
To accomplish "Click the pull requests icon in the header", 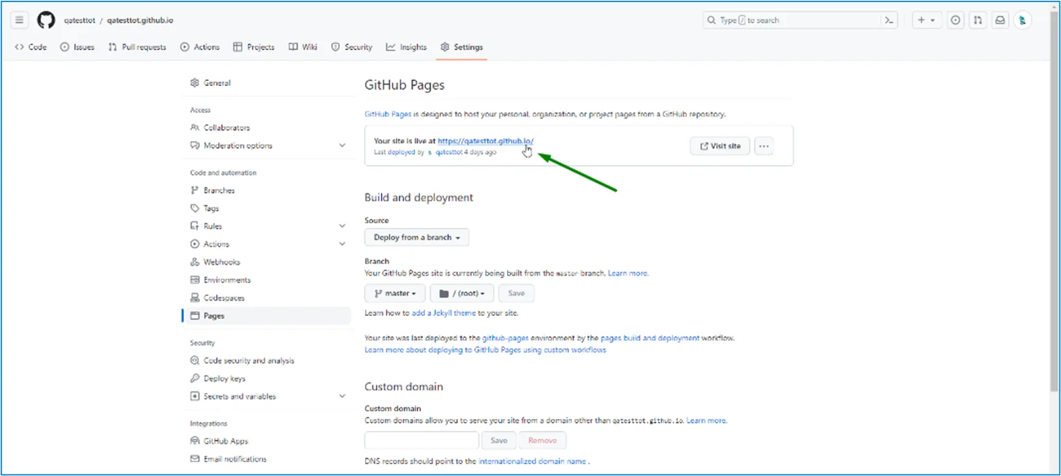I will [x=978, y=20].
